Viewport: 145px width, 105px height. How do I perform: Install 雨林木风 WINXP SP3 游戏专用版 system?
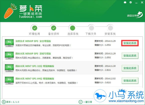(x=130, y=55)
